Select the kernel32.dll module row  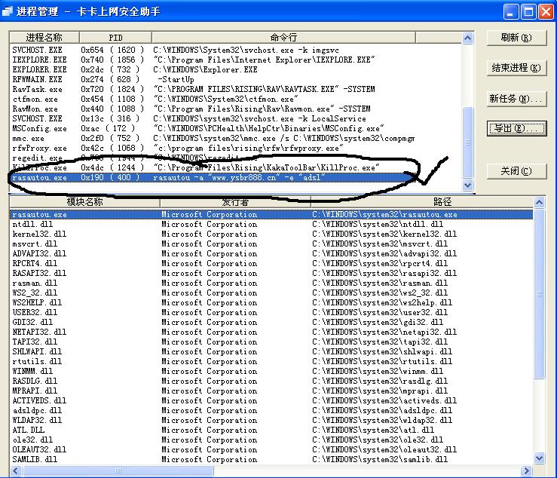click(271, 234)
